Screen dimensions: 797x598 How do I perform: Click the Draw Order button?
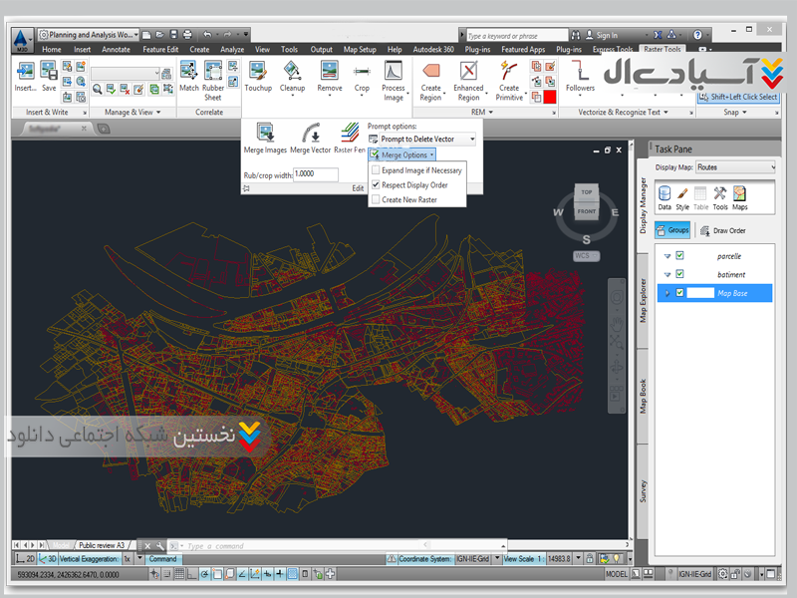point(722,230)
